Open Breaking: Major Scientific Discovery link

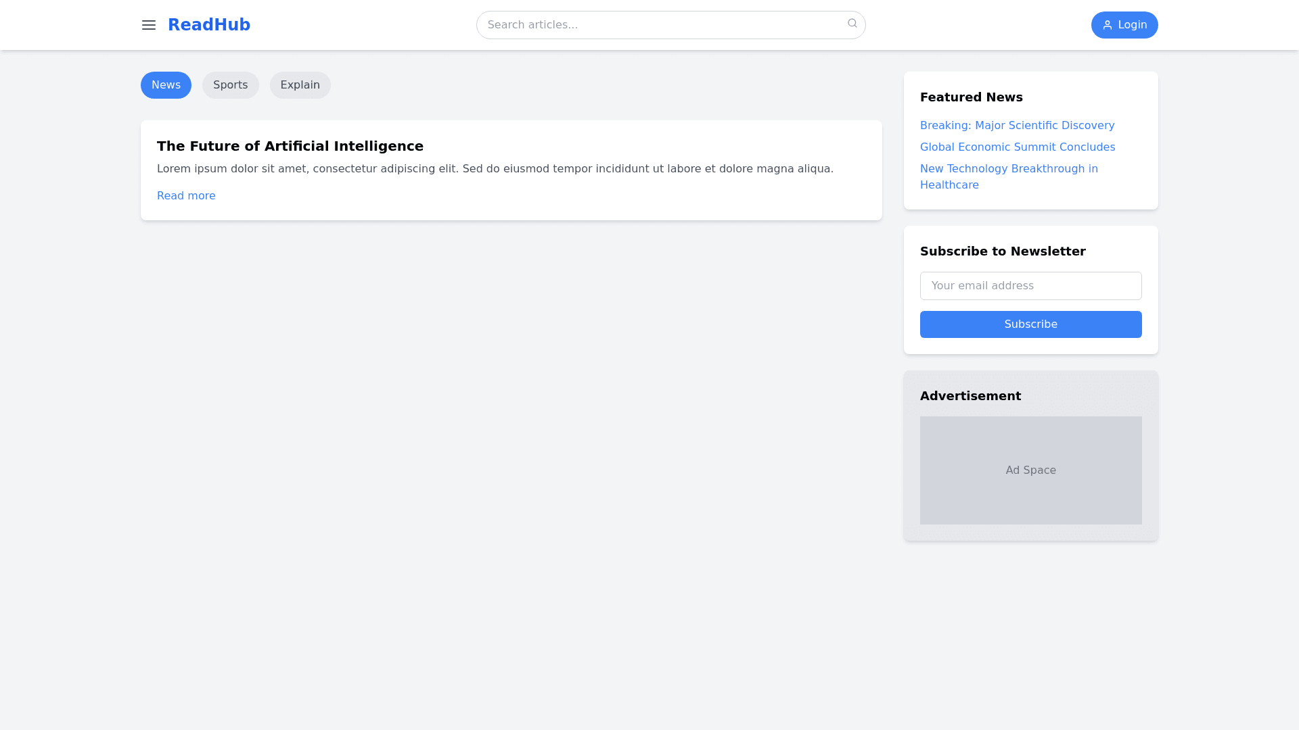pos(1017,126)
